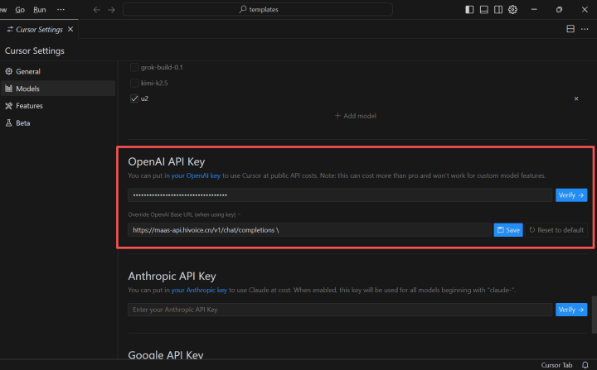This screenshot has width=597, height=370.
Task: Click the 'Anthropic API Key' heading
Action: pyautogui.click(x=172, y=276)
